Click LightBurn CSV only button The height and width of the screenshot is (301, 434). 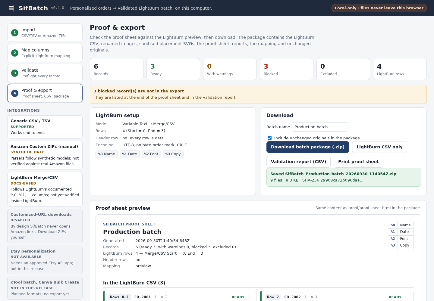click(x=379, y=147)
